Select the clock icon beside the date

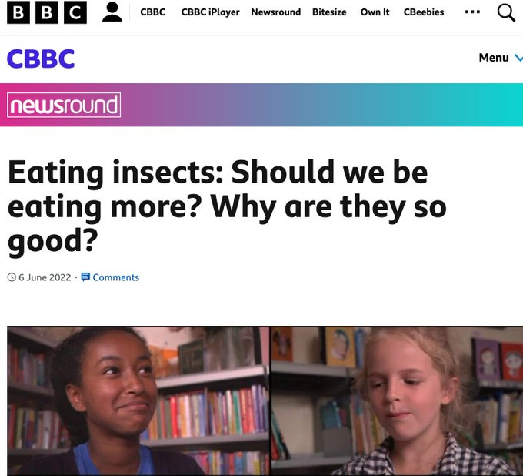12,277
